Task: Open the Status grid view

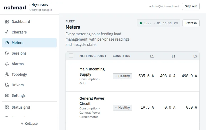Action: (29, 107)
